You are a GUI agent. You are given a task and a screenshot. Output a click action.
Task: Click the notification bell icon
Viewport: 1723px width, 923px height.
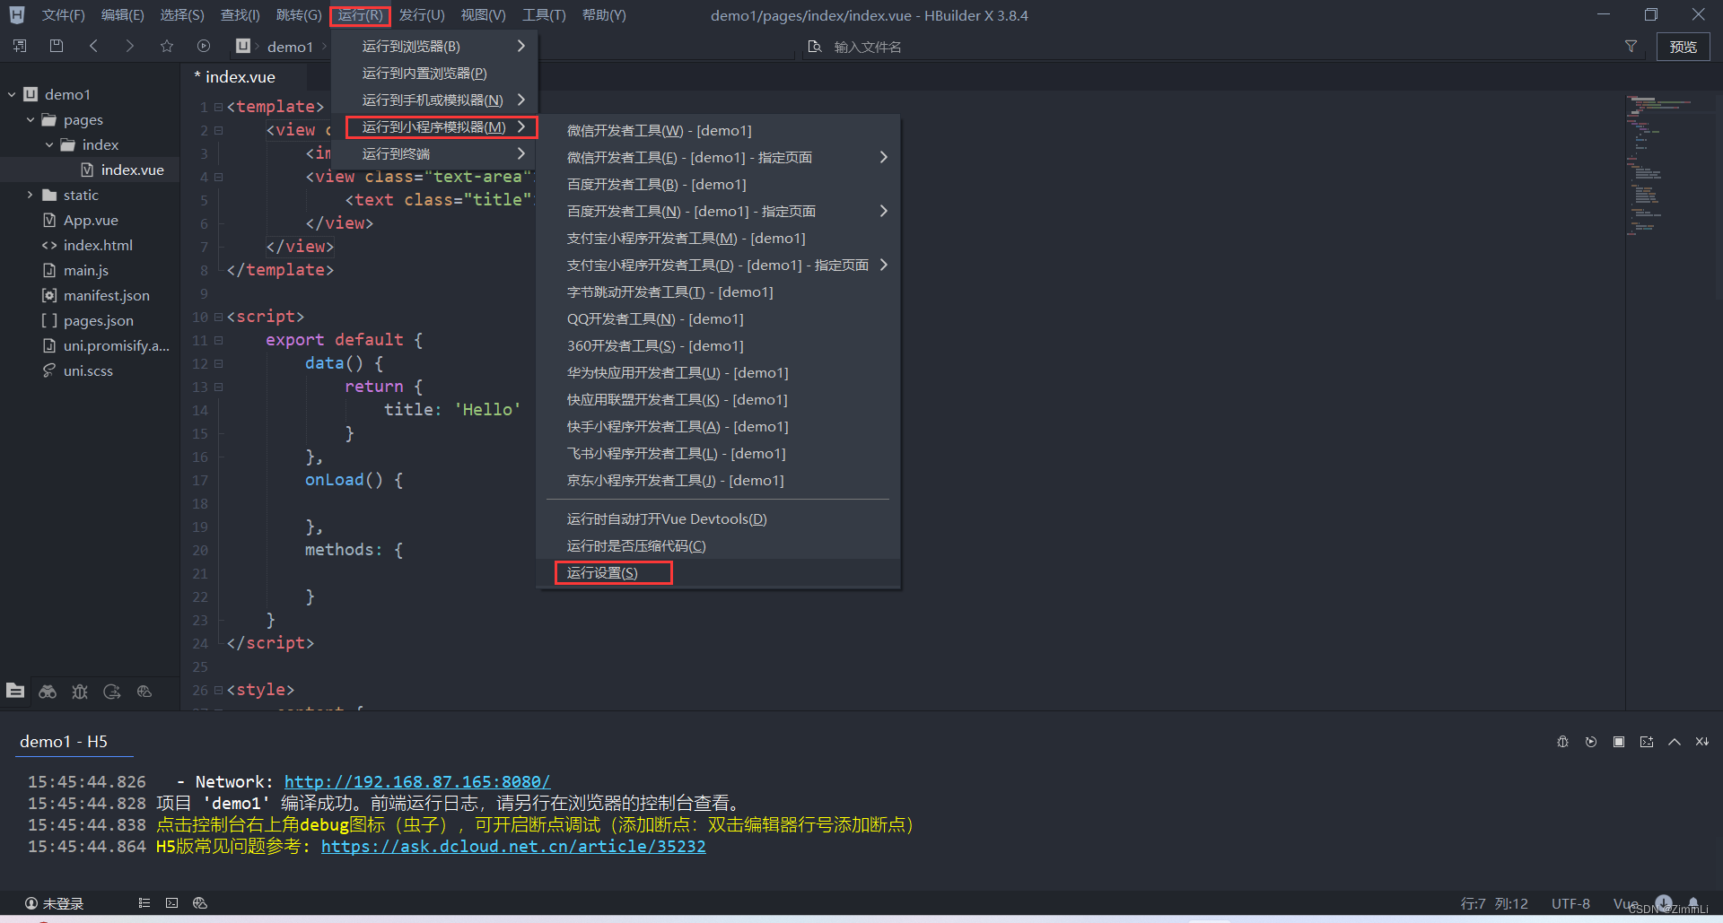[x=1693, y=902]
